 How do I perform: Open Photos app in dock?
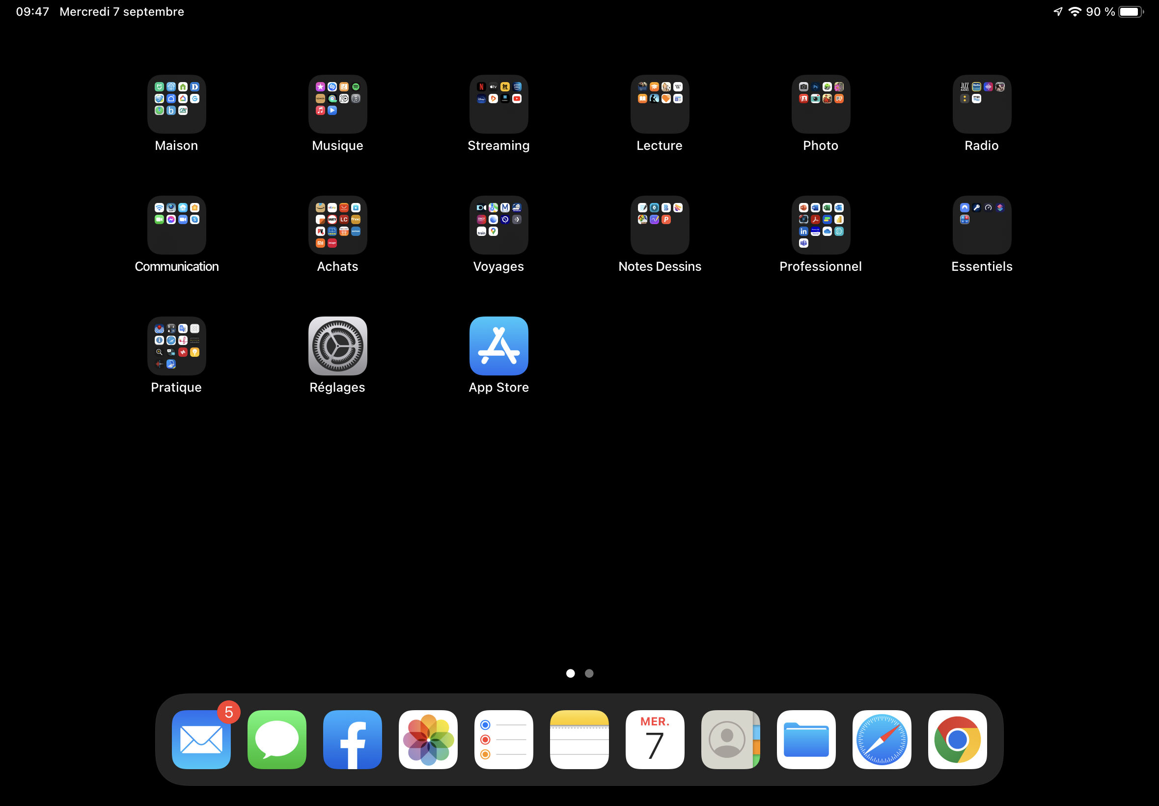[428, 739]
